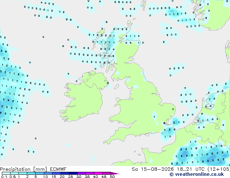Image resolution: width=230 pixels, height=178 pixels.
Task: Click the '50' legend value label
Action: click(x=112, y=177)
